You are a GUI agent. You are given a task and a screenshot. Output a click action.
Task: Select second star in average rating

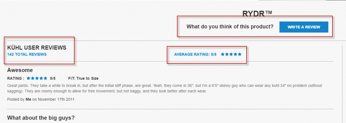click(x=227, y=54)
